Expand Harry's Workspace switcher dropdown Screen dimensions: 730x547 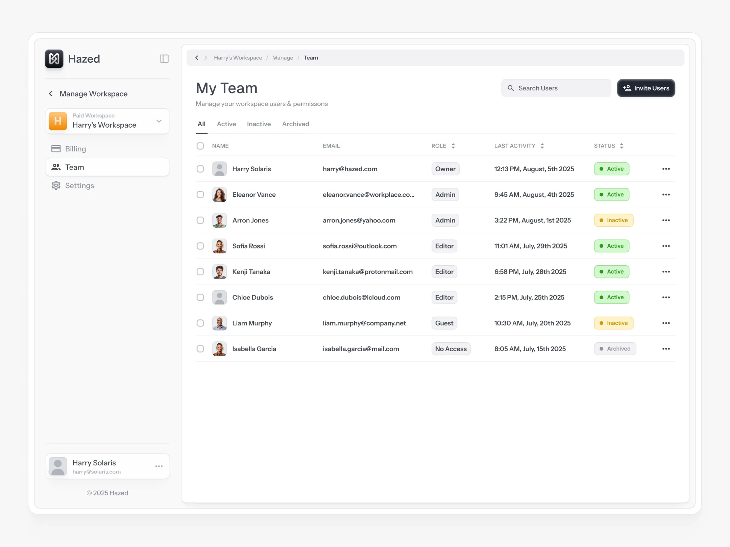(x=159, y=121)
